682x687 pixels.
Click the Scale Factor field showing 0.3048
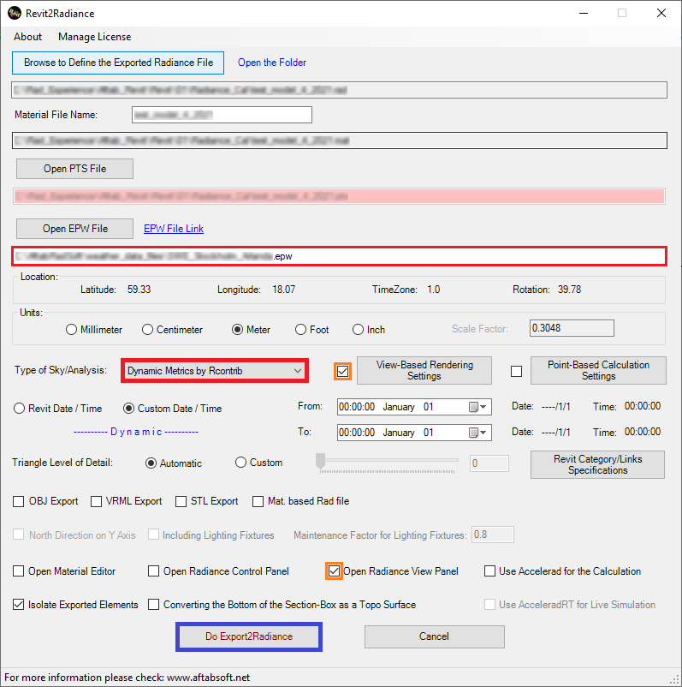coord(572,328)
